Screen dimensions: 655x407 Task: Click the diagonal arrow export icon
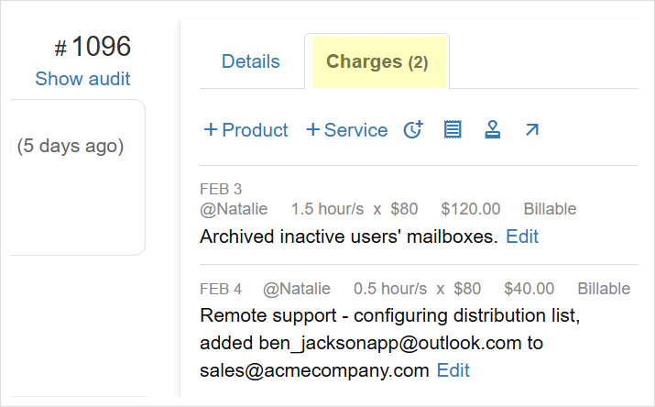coord(531,129)
